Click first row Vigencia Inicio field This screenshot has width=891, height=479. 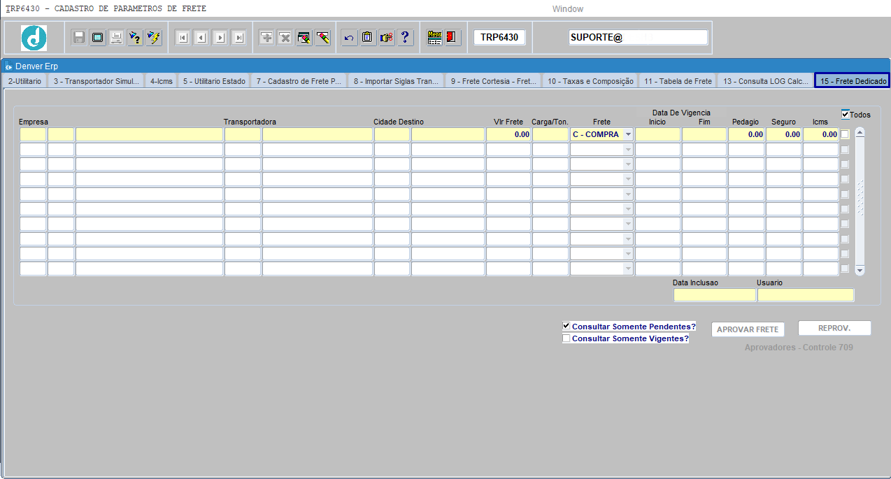click(x=657, y=134)
